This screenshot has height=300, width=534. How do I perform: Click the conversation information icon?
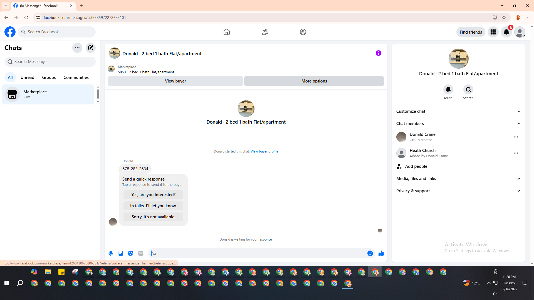pos(379,53)
